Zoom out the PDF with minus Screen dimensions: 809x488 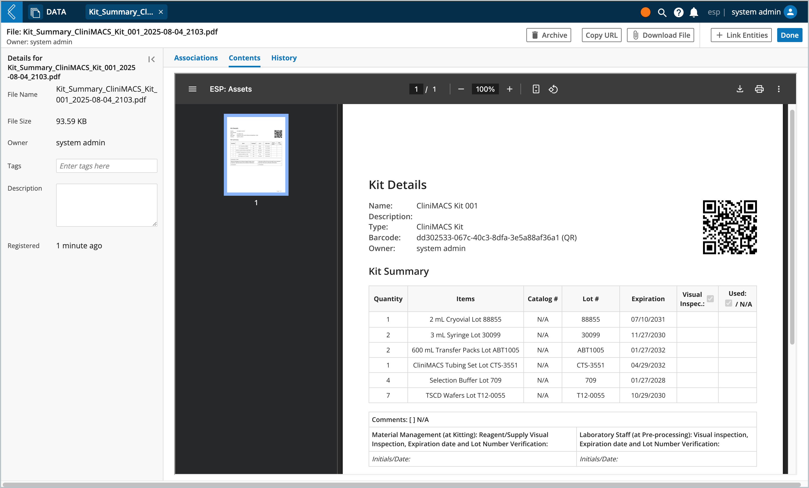coord(461,89)
